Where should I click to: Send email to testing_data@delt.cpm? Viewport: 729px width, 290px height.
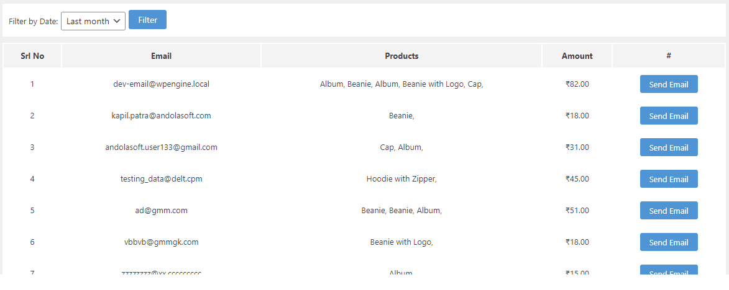pyautogui.click(x=669, y=179)
